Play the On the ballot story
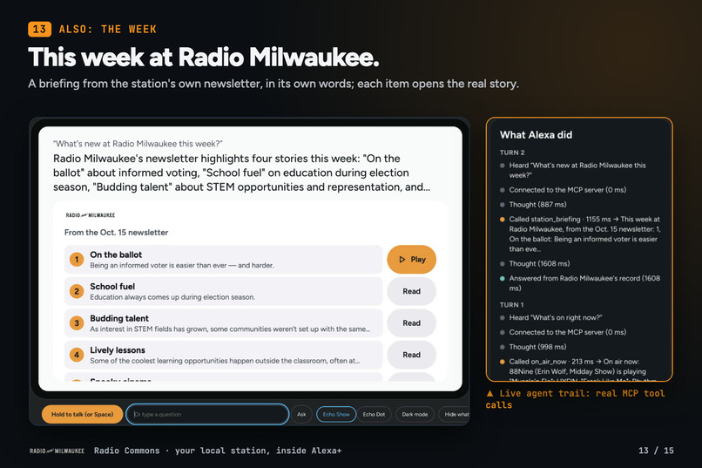This screenshot has width=702, height=468. tap(411, 260)
